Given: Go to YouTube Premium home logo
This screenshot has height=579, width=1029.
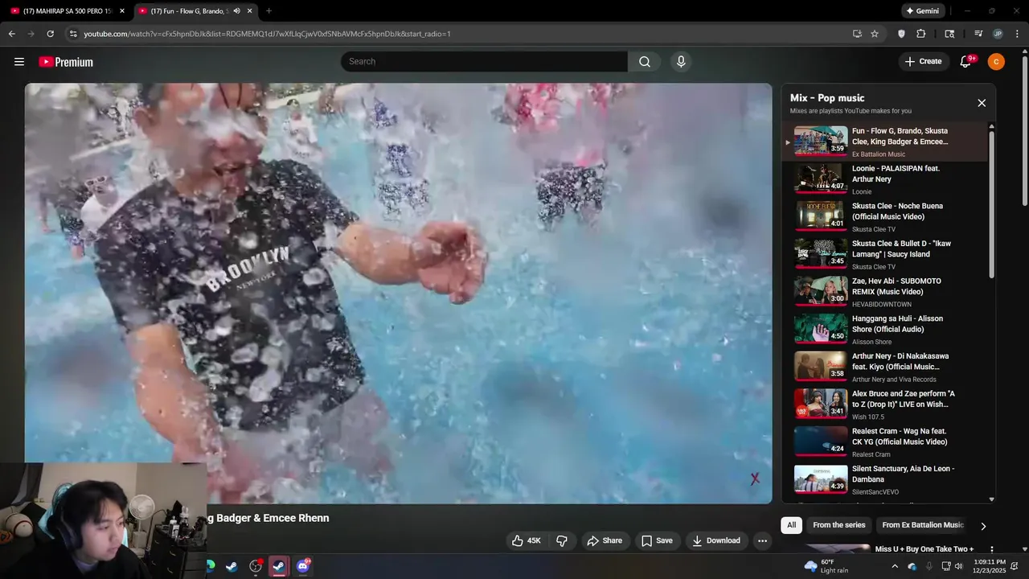Looking at the screenshot, I should pyautogui.click(x=66, y=62).
